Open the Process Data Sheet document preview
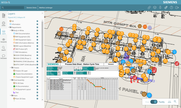This screenshot has height=108, width=181. pos(82,81)
